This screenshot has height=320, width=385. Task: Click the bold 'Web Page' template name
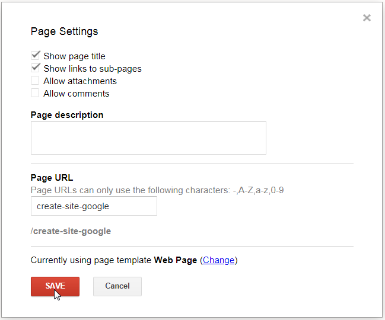[176, 260]
